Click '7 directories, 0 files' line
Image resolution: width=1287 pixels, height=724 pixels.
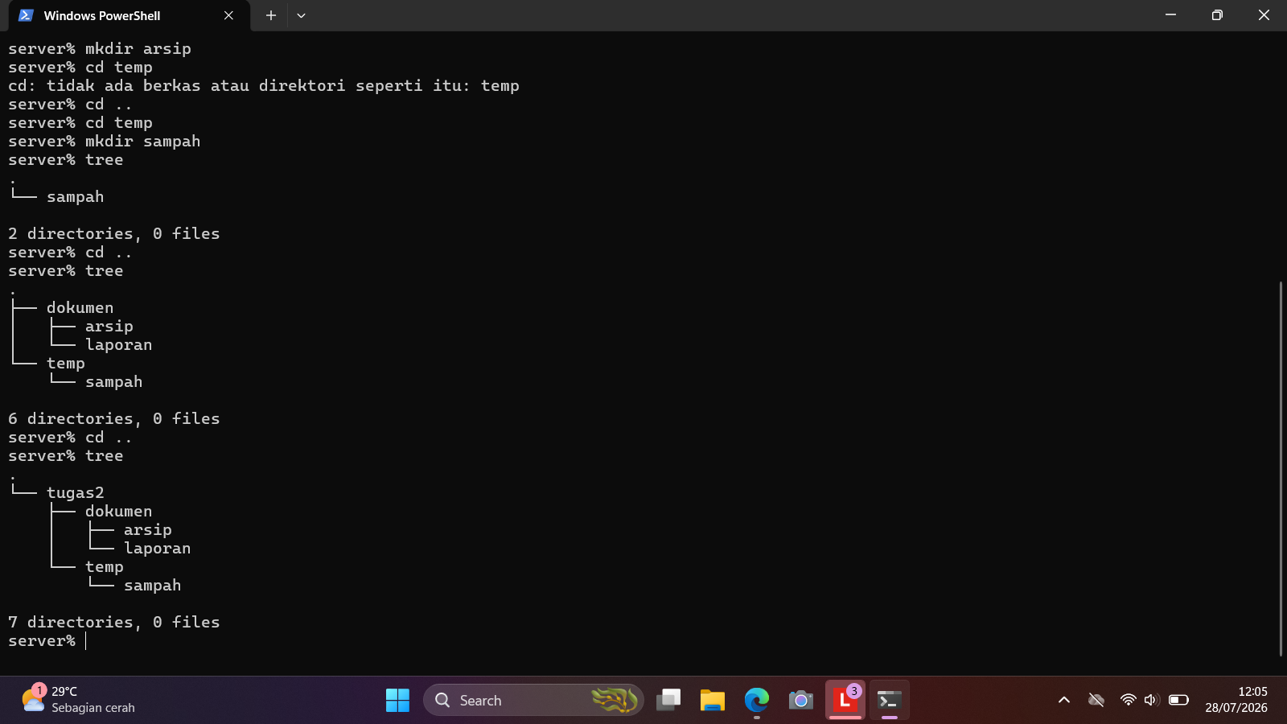click(x=114, y=623)
